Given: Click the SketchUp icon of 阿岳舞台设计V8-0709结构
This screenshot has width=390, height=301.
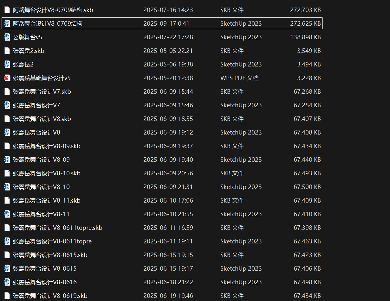Looking at the screenshot, I should pos(7,23).
